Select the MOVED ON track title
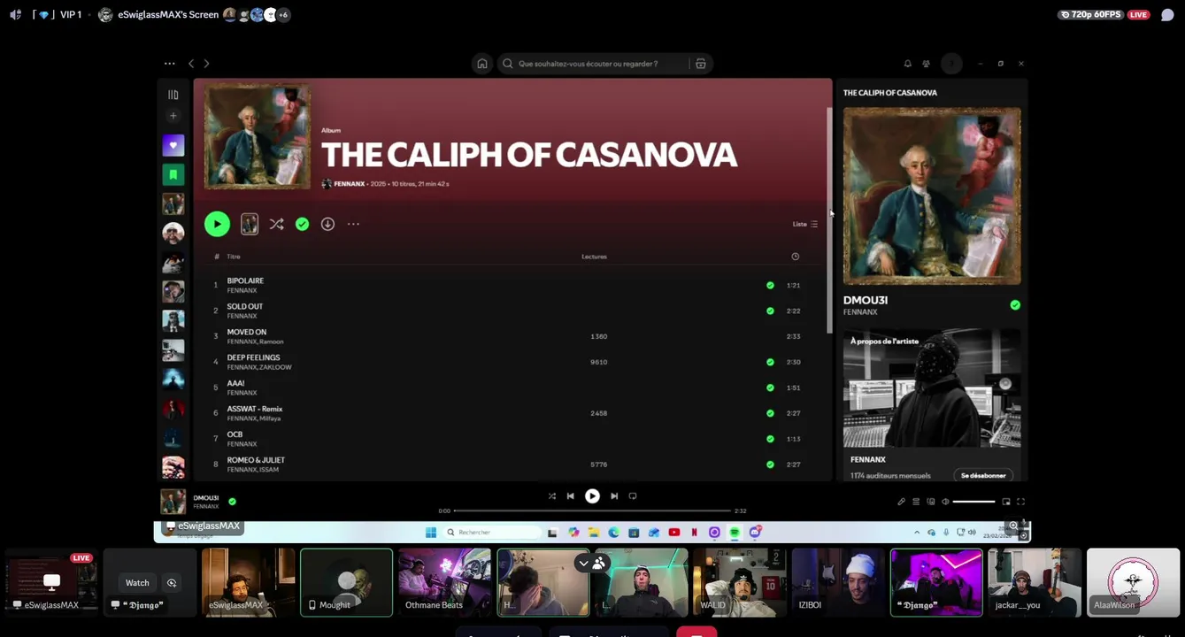The image size is (1185, 637). point(247,332)
